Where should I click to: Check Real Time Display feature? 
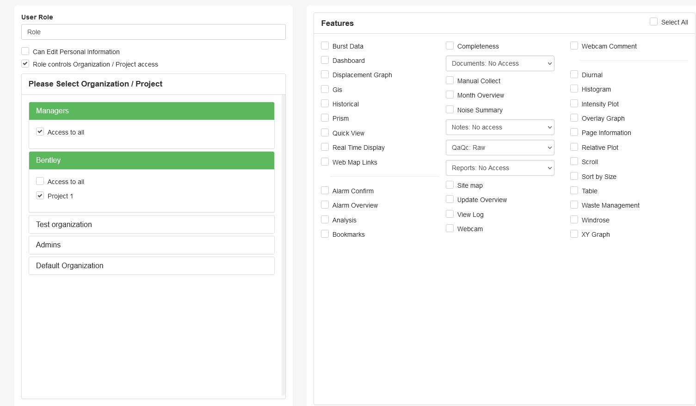click(325, 147)
